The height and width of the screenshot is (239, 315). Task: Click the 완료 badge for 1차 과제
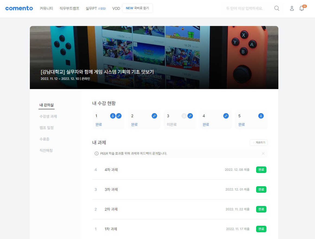click(x=261, y=229)
